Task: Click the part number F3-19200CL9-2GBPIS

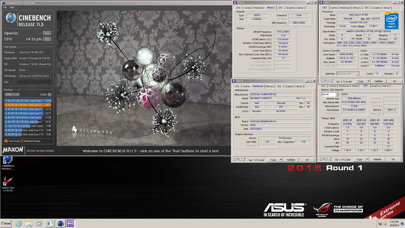Action: click(354, 110)
